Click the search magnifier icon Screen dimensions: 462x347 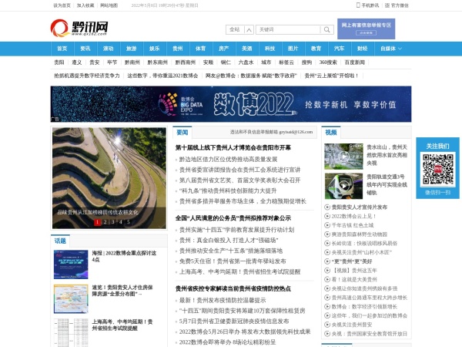(326, 29)
